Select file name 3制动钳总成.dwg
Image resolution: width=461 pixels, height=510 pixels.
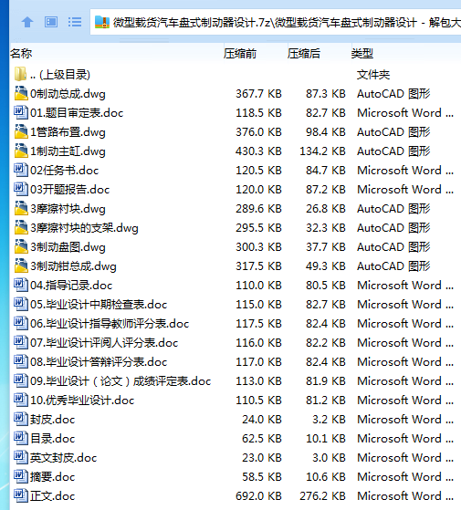pyautogui.click(x=73, y=266)
